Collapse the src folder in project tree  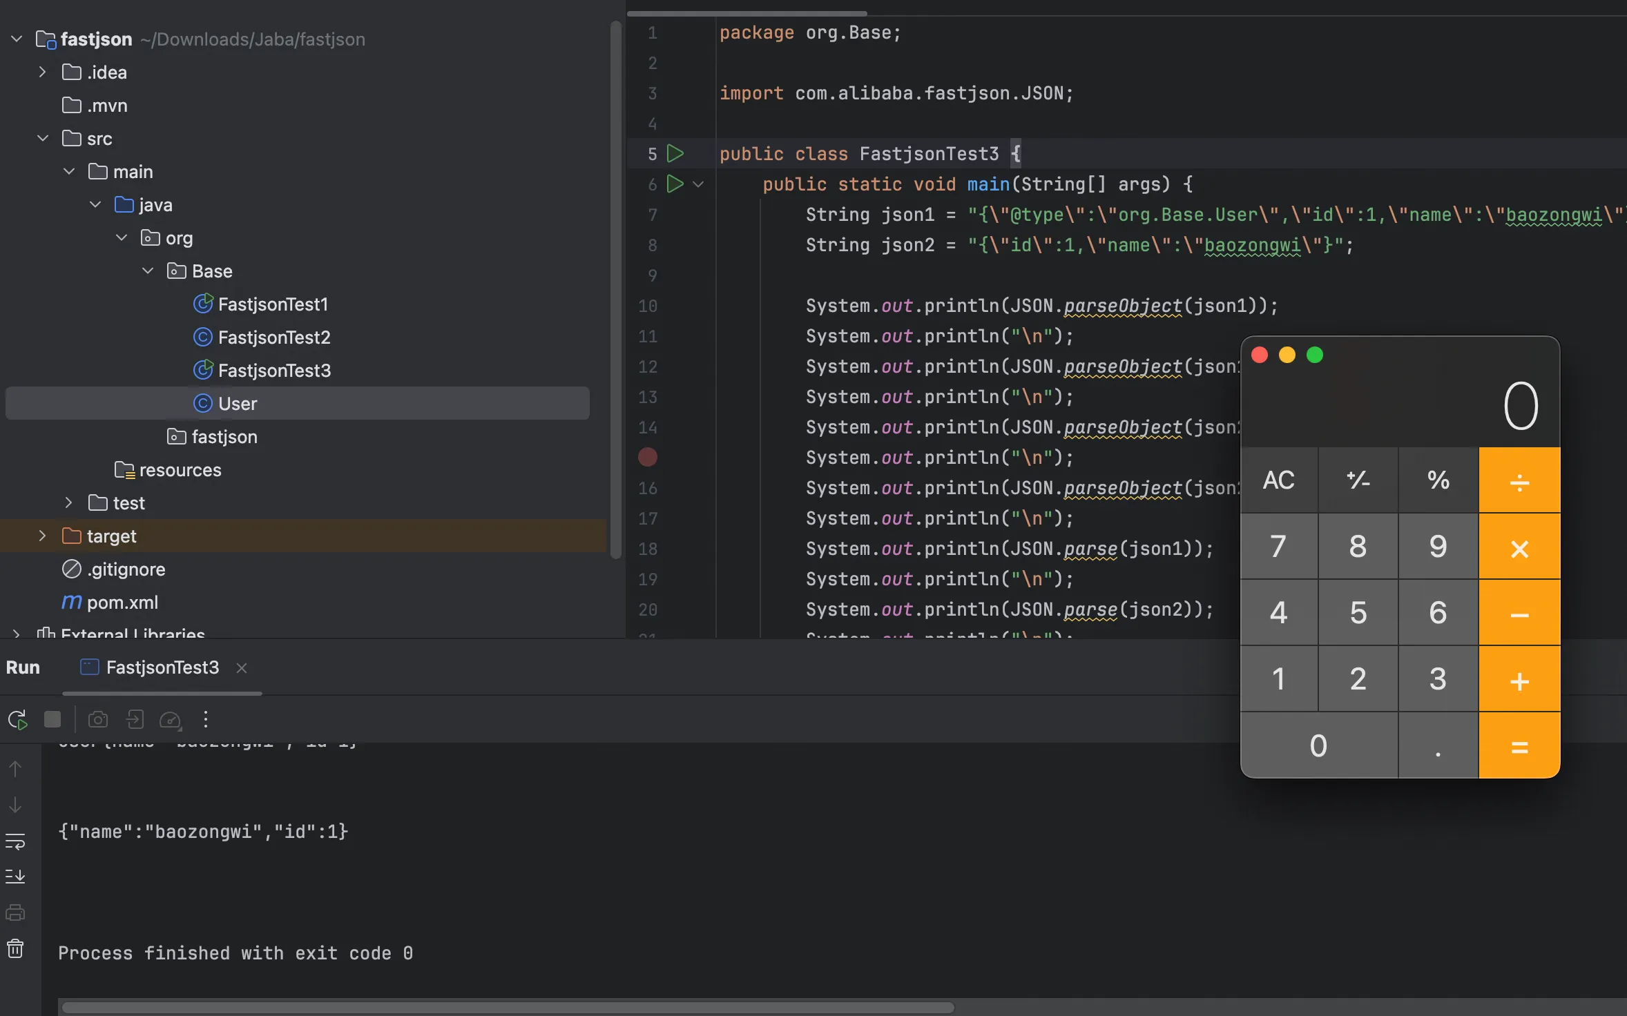coord(42,138)
